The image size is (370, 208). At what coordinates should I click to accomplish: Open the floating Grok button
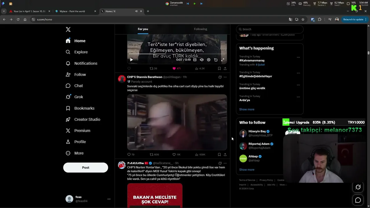(358, 187)
